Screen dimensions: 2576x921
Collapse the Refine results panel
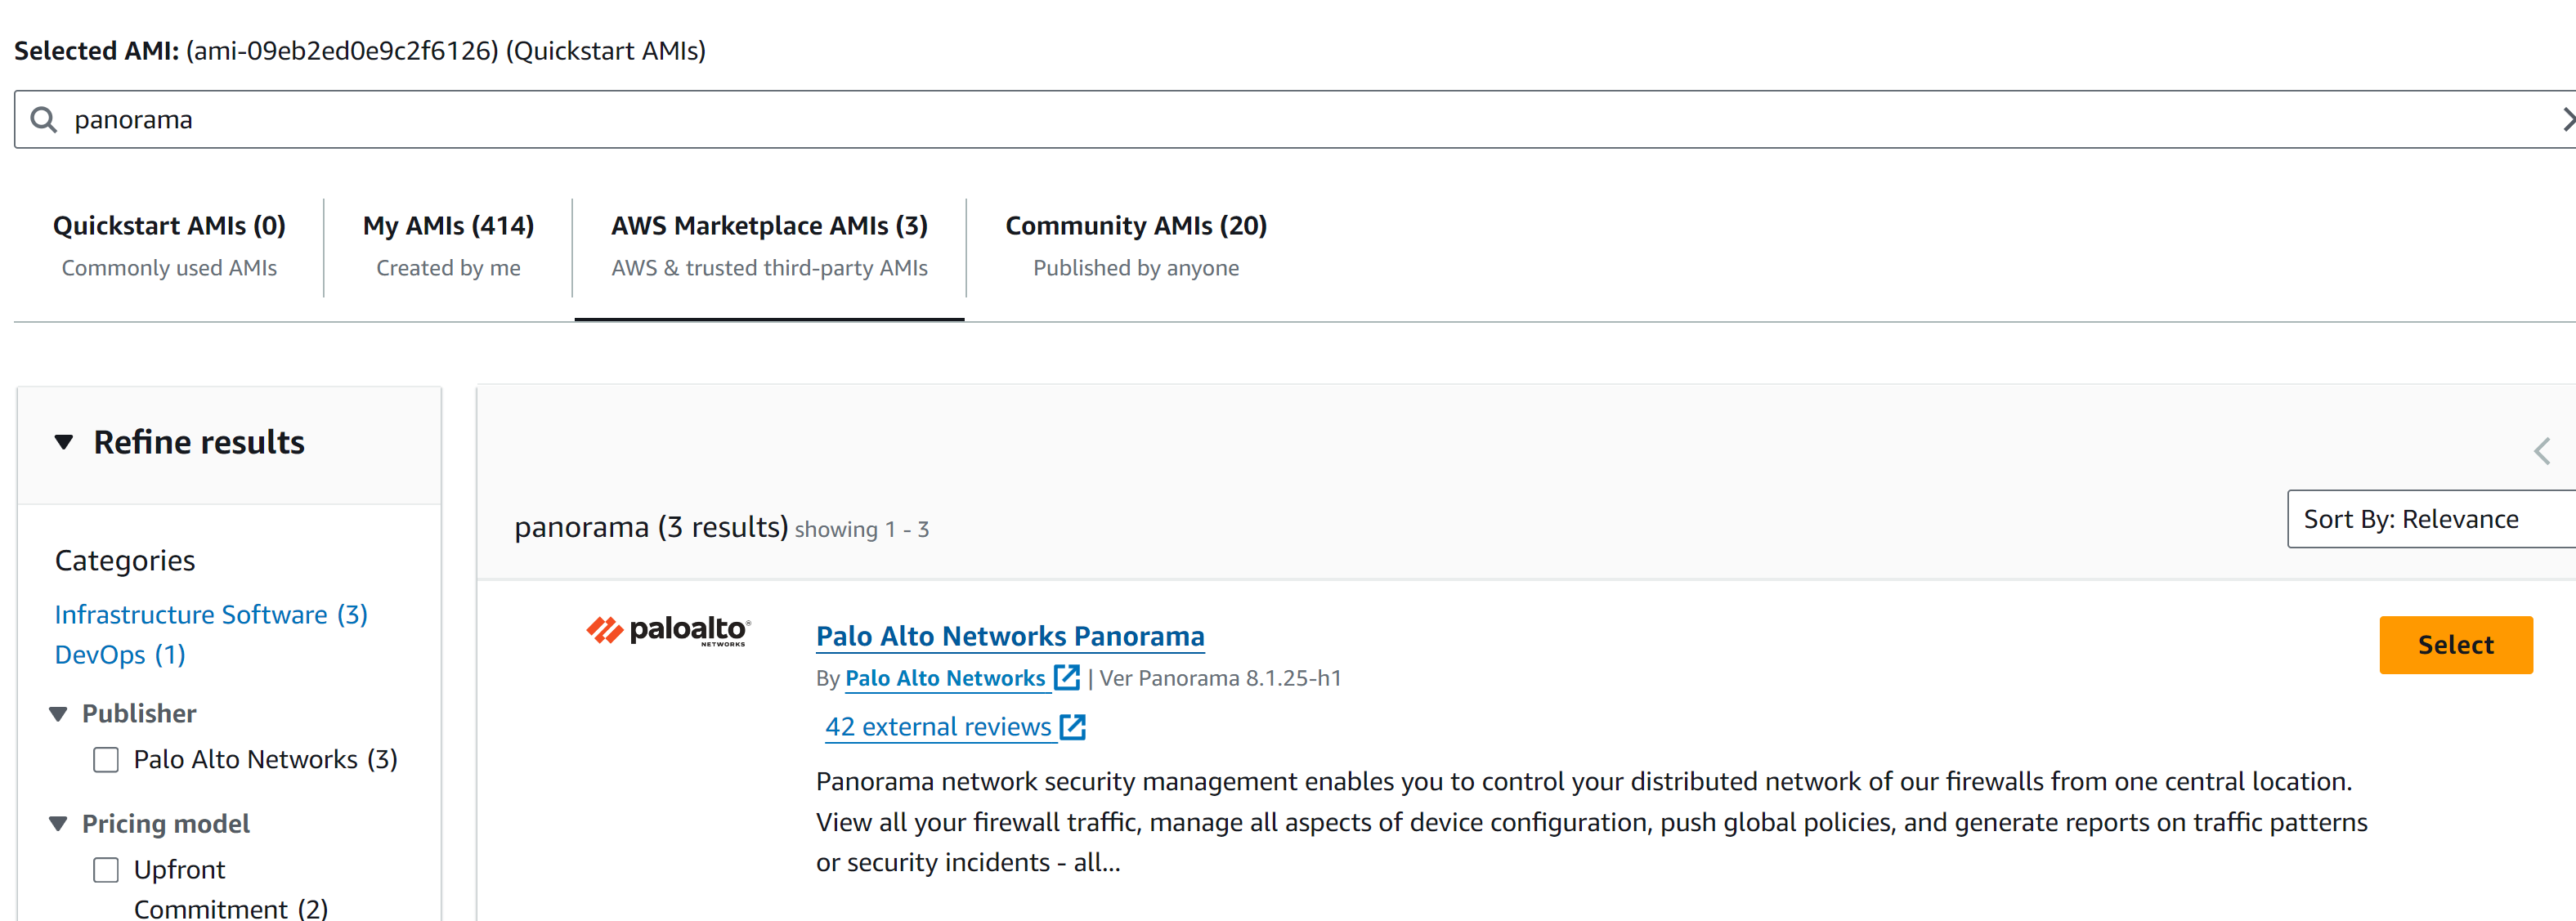64,442
